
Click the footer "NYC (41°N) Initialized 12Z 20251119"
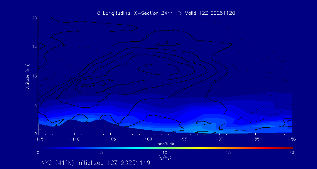coord(96,163)
